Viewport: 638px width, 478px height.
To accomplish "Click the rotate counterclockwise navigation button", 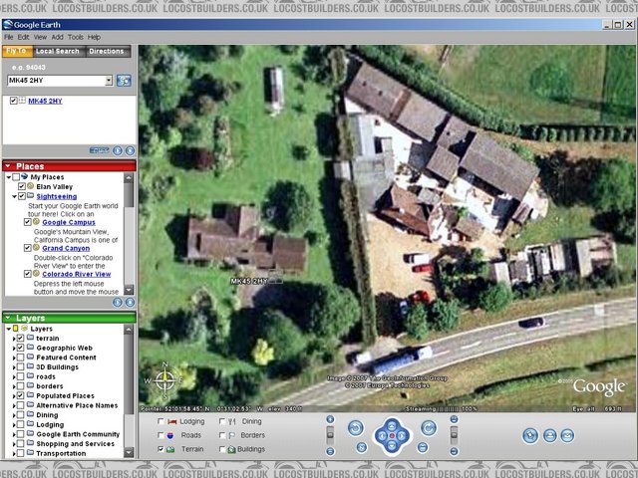I will [x=355, y=428].
